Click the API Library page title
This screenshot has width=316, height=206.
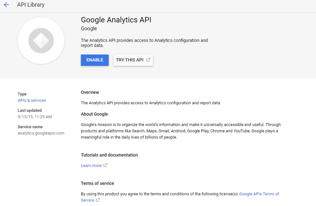point(31,5)
